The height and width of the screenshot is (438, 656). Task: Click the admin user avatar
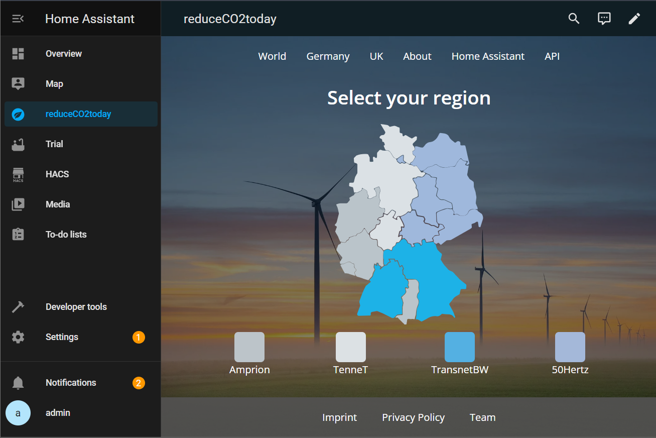18,413
